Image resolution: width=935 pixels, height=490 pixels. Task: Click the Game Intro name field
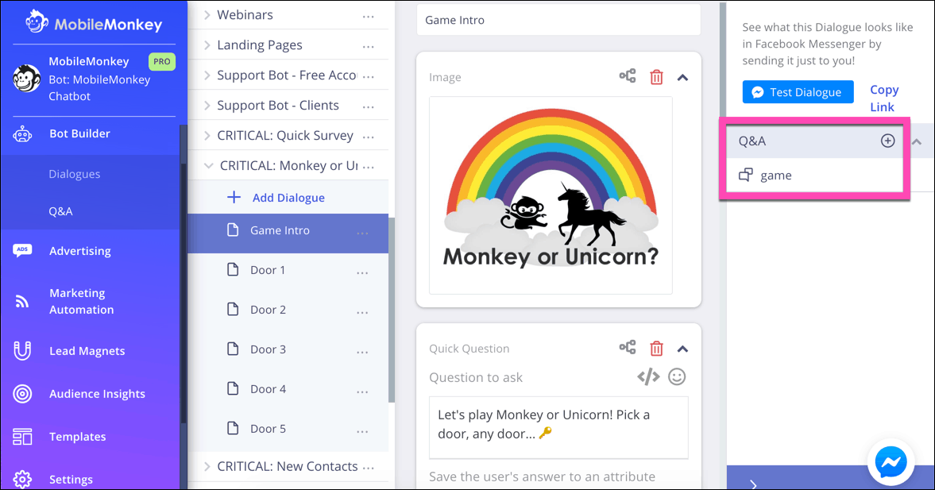click(558, 20)
